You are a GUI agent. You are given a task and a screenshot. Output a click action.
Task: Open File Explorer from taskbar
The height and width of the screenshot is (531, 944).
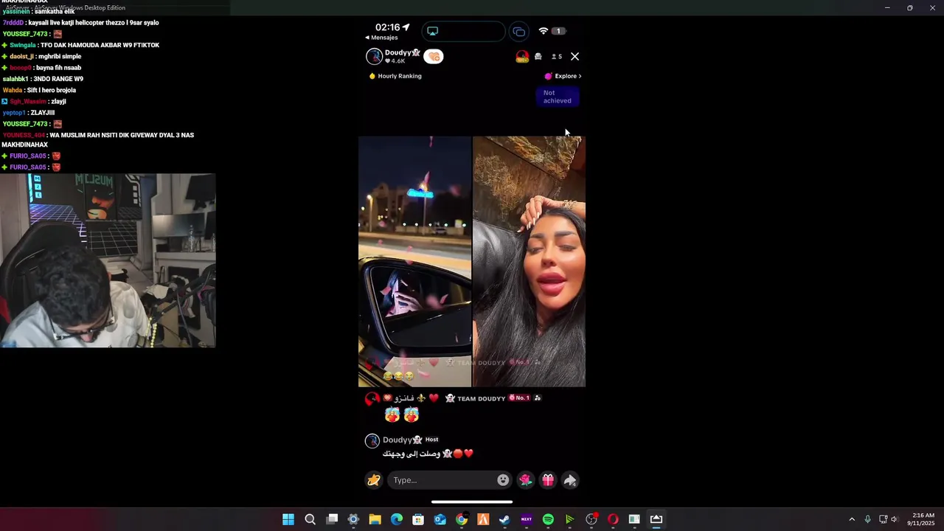coord(375,519)
